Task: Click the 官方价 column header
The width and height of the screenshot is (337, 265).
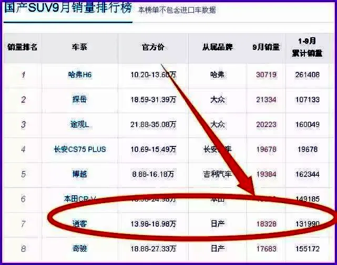Action: click(x=153, y=47)
